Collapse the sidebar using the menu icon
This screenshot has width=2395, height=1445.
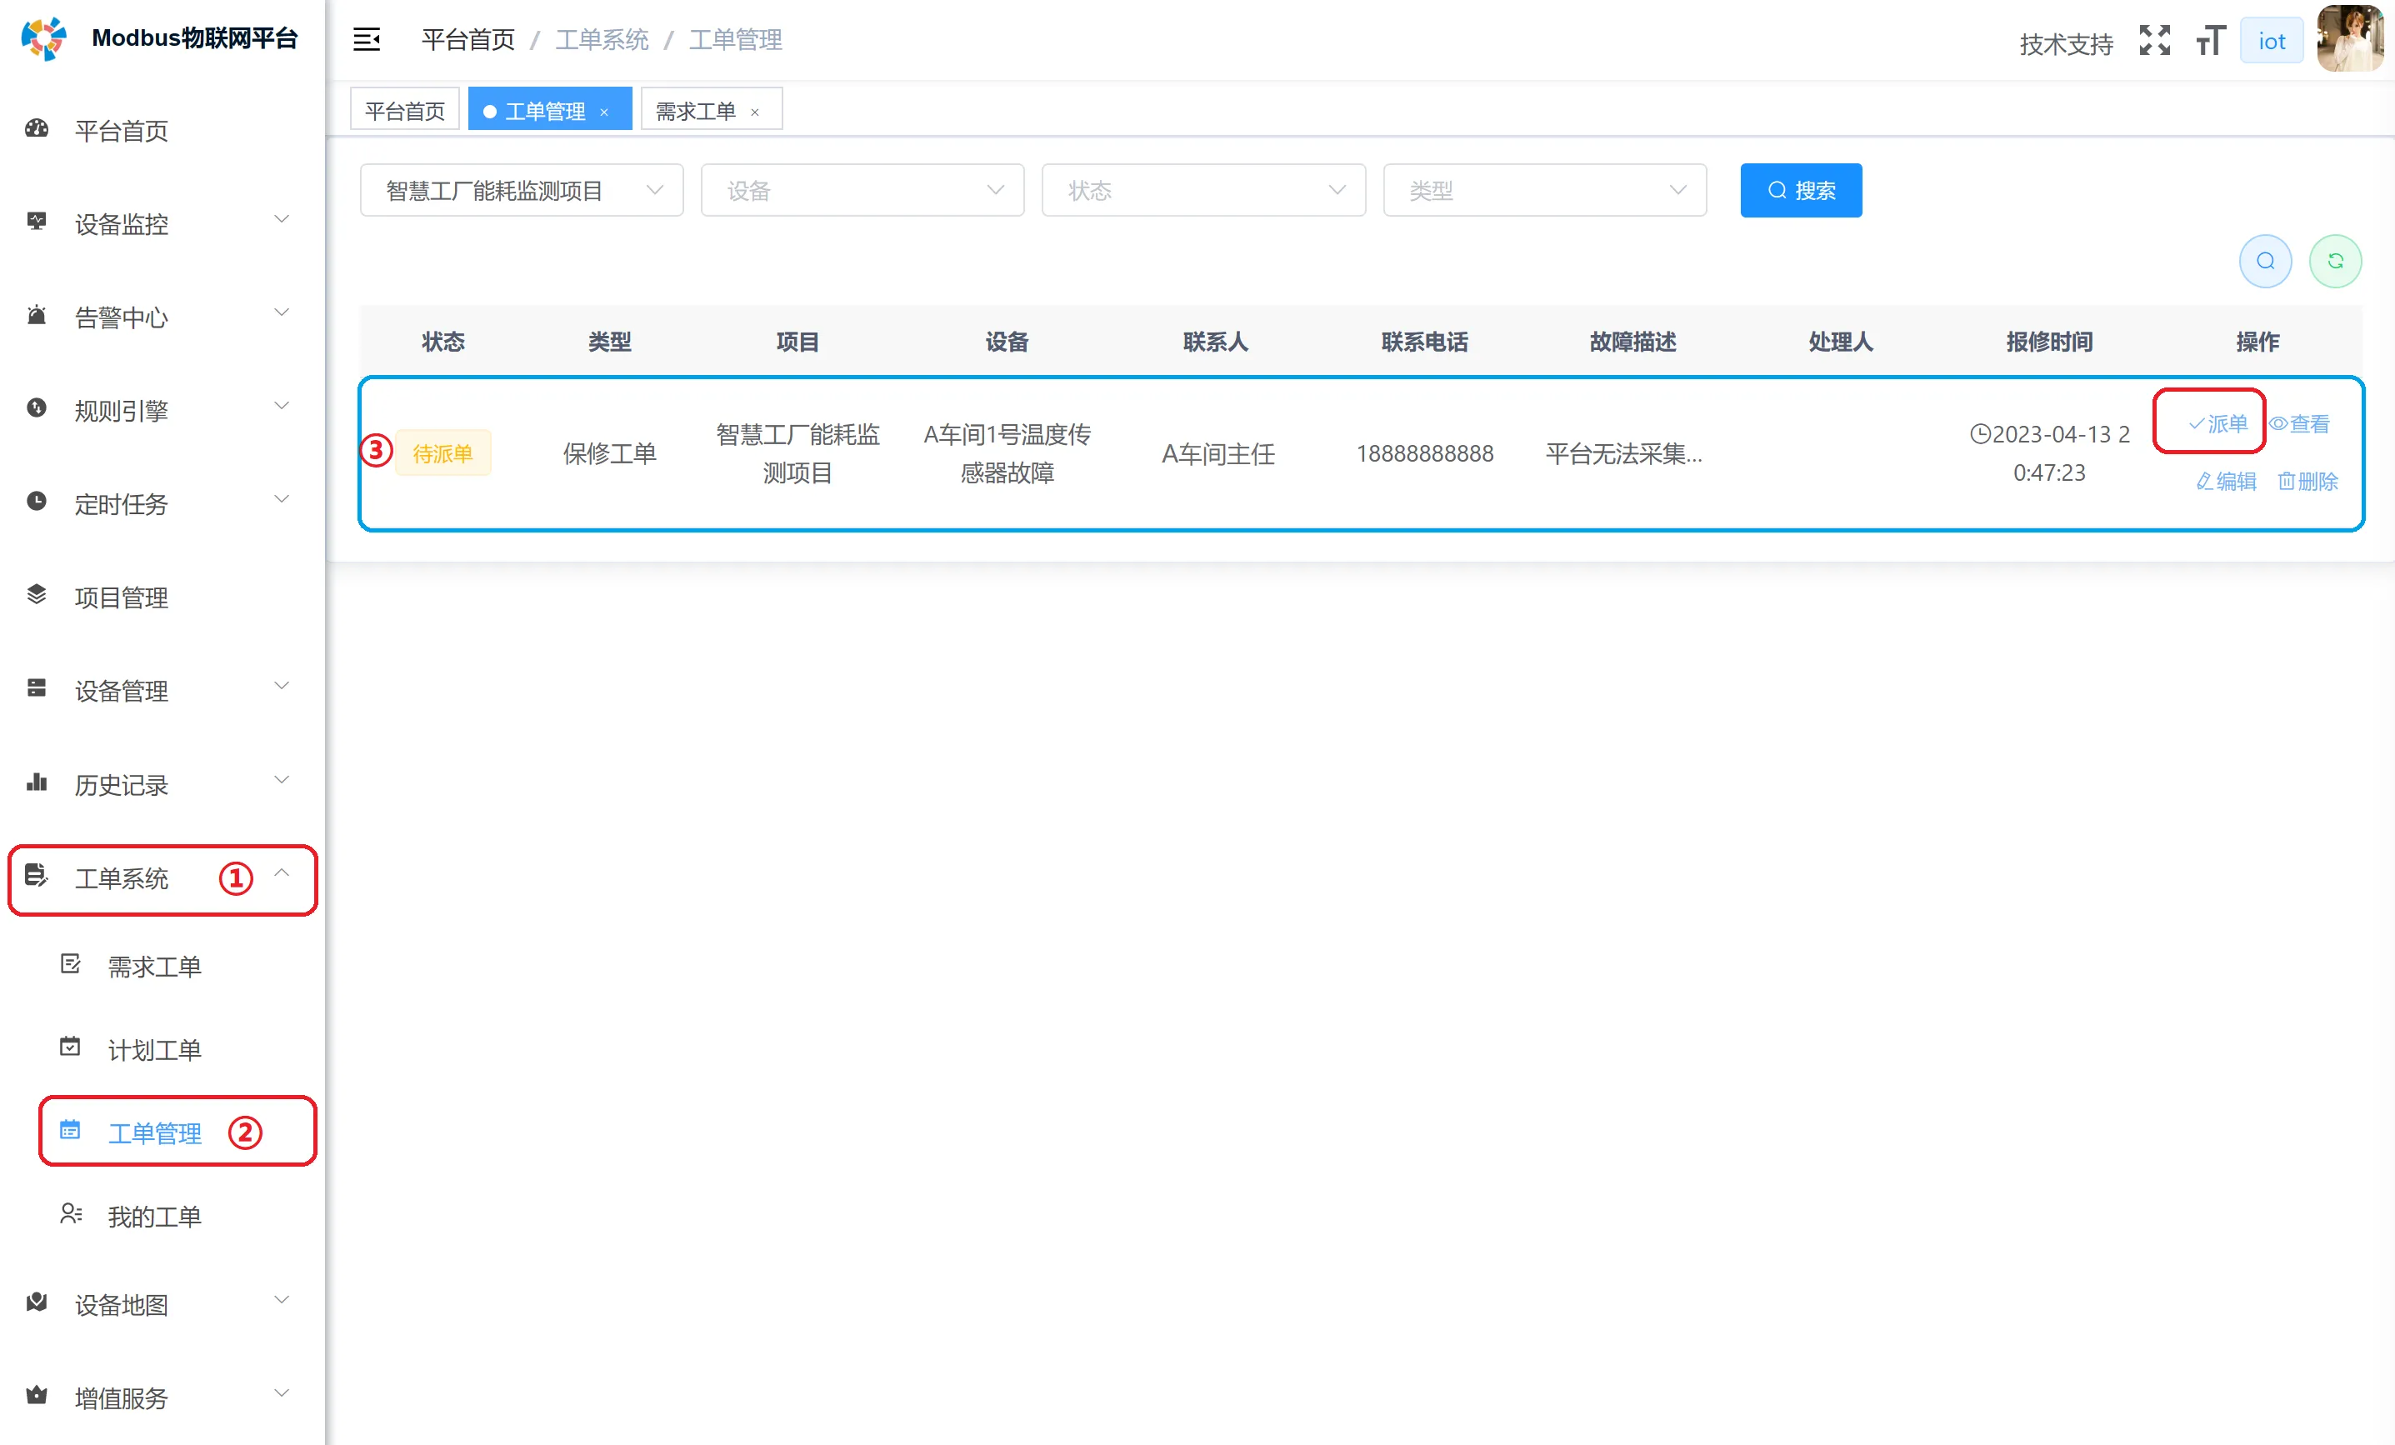click(x=367, y=40)
